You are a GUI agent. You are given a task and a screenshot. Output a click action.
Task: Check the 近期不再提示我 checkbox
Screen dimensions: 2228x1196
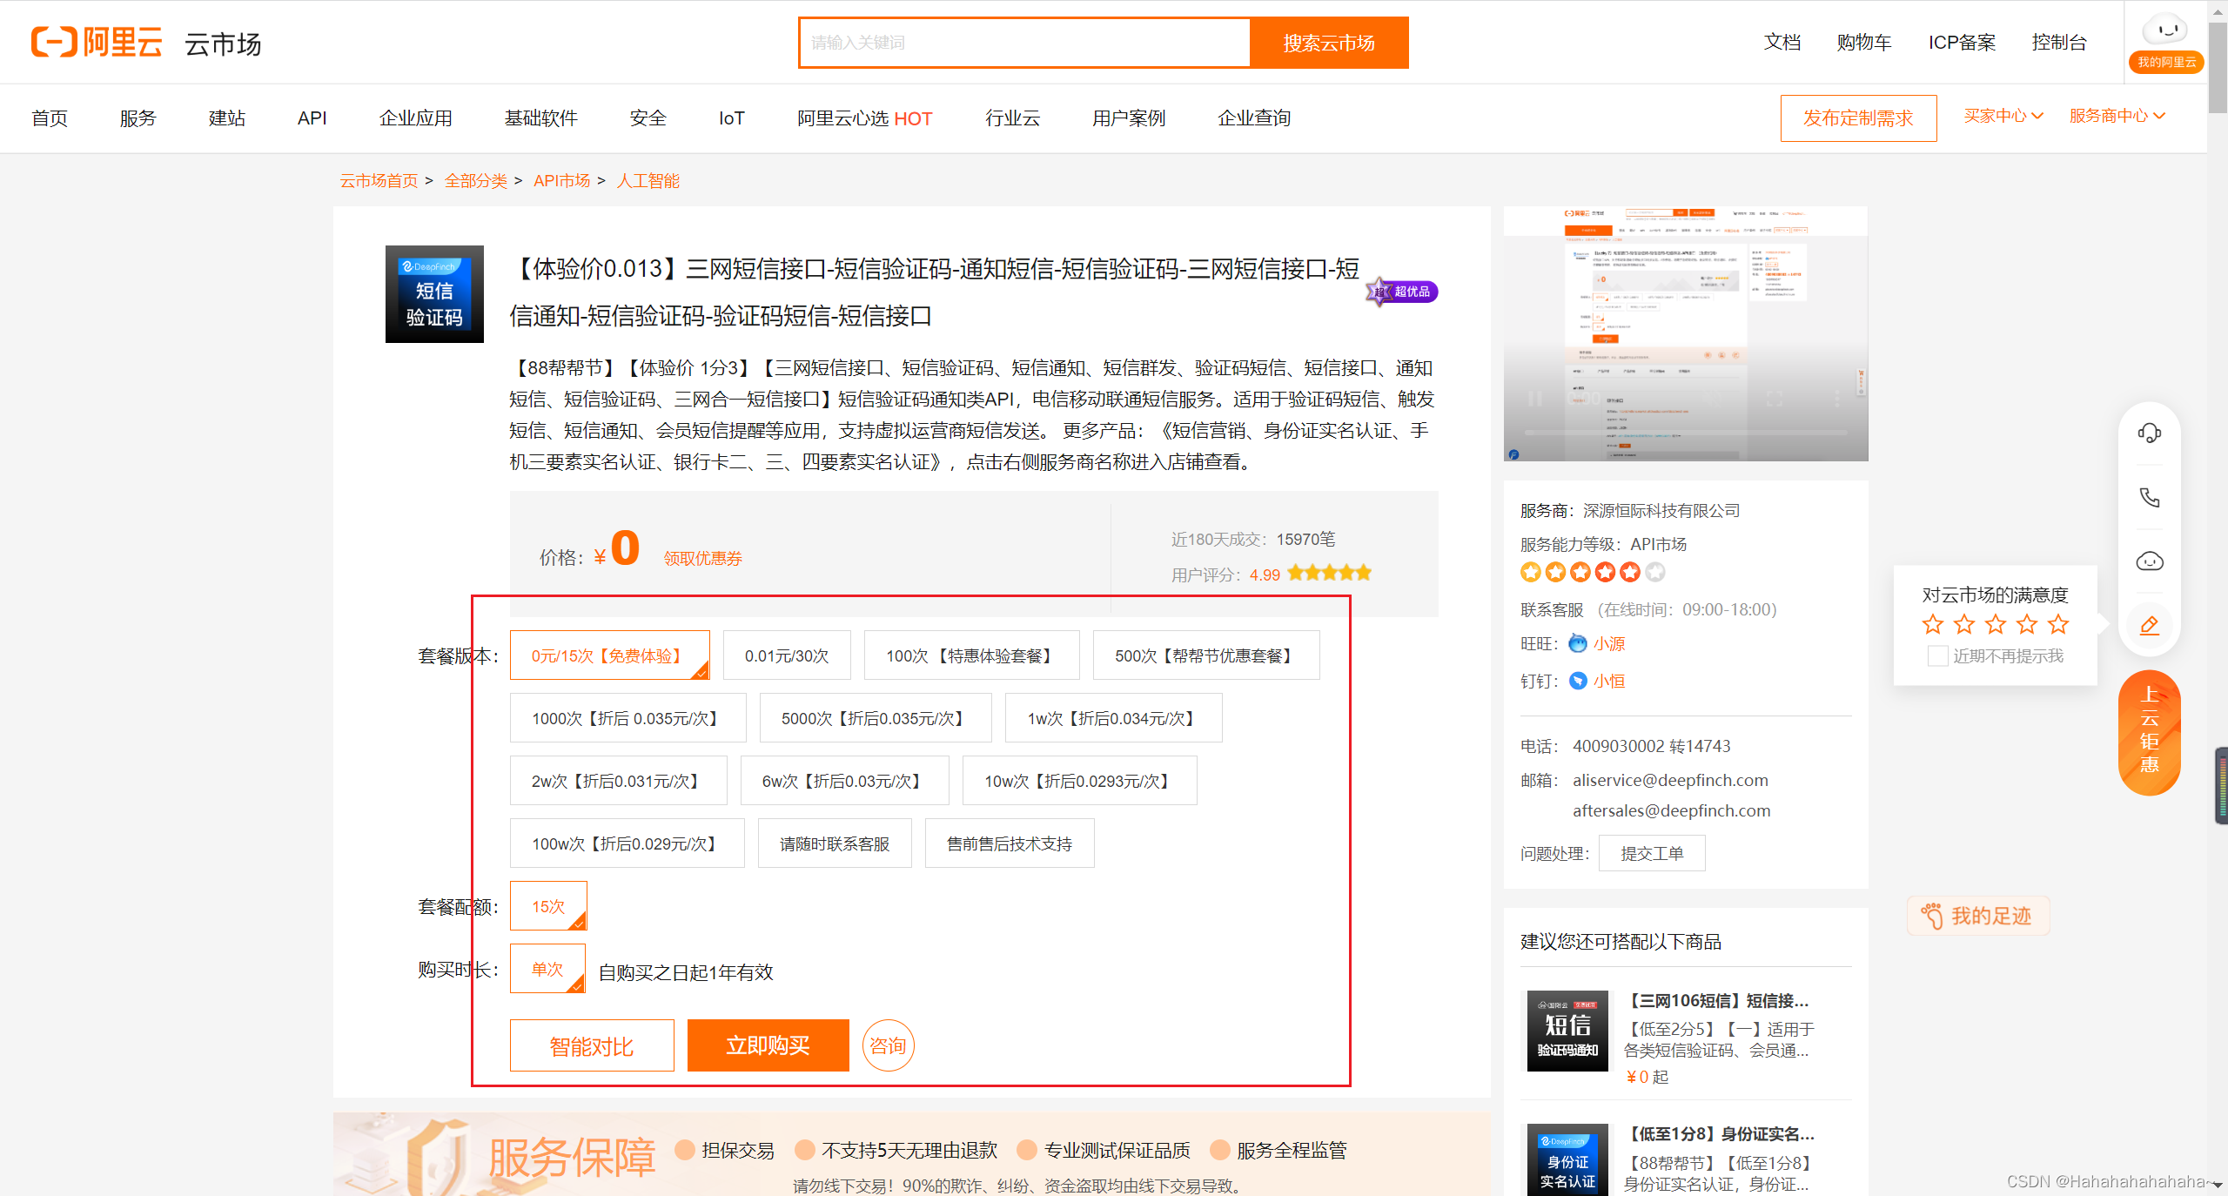[1937, 655]
